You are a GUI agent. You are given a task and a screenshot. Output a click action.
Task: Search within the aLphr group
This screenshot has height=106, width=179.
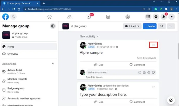162,26
